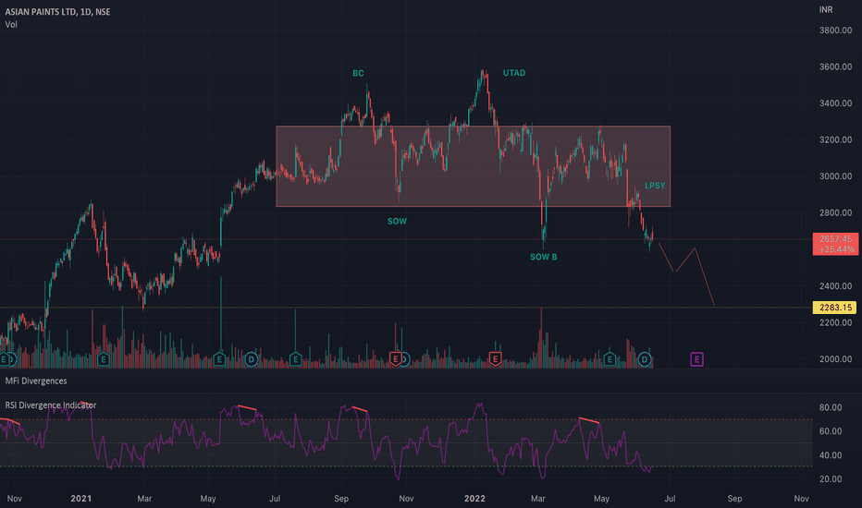Click the 2000.00 price axis value
The image size is (862, 508).
[835, 358]
